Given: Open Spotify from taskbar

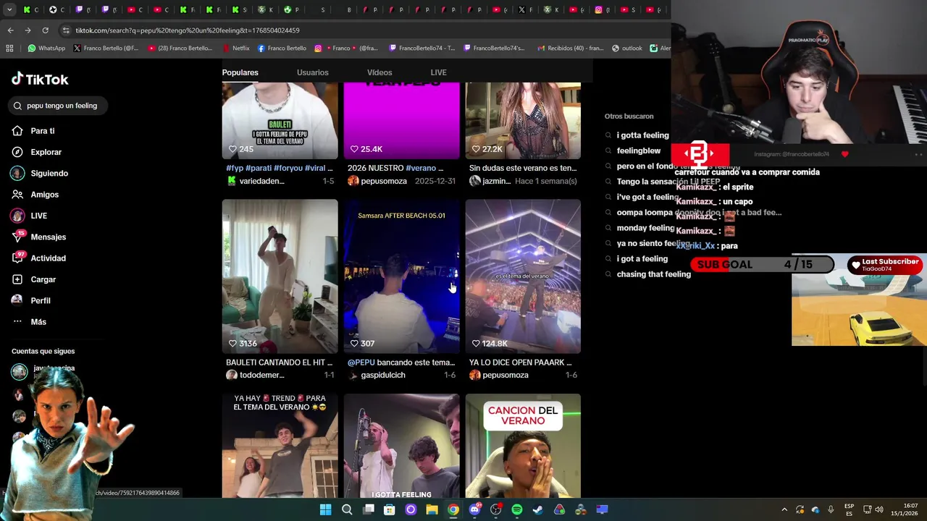Looking at the screenshot, I should click(x=517, y=509).
